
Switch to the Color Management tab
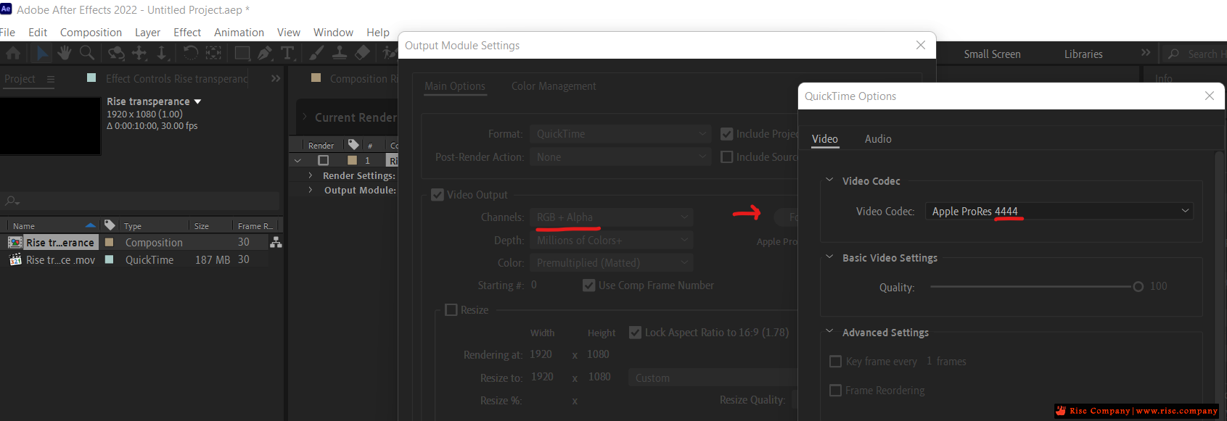point(554,86)
